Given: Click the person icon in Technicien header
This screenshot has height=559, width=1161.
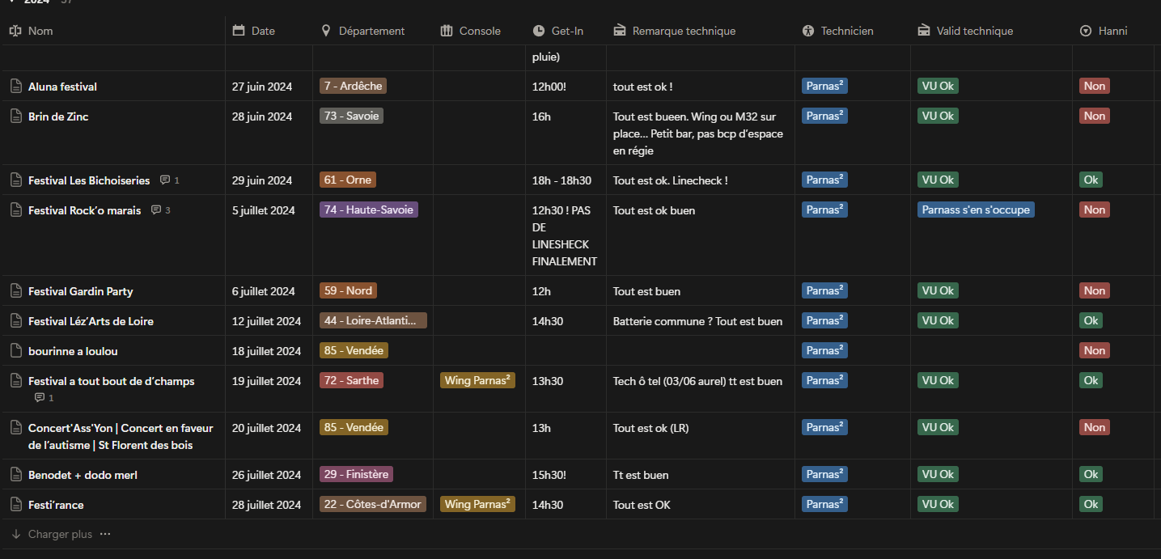Looking at the screenshot, I should pyautogui.click(x=808, y=31).
